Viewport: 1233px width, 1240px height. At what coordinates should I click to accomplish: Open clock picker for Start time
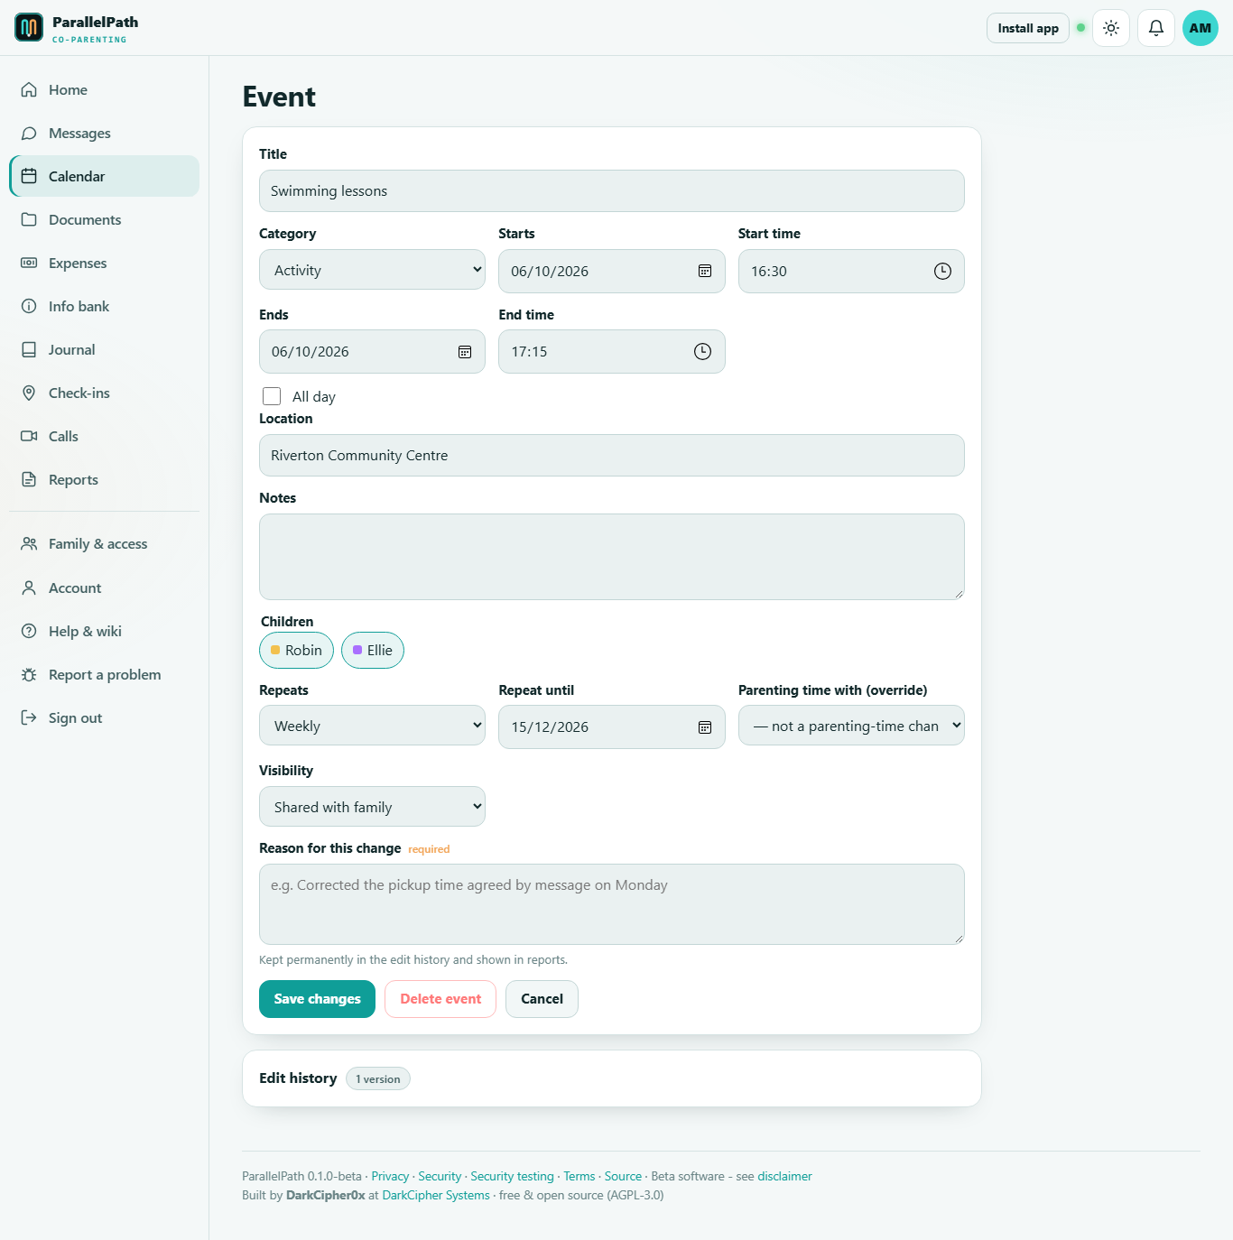942,271
